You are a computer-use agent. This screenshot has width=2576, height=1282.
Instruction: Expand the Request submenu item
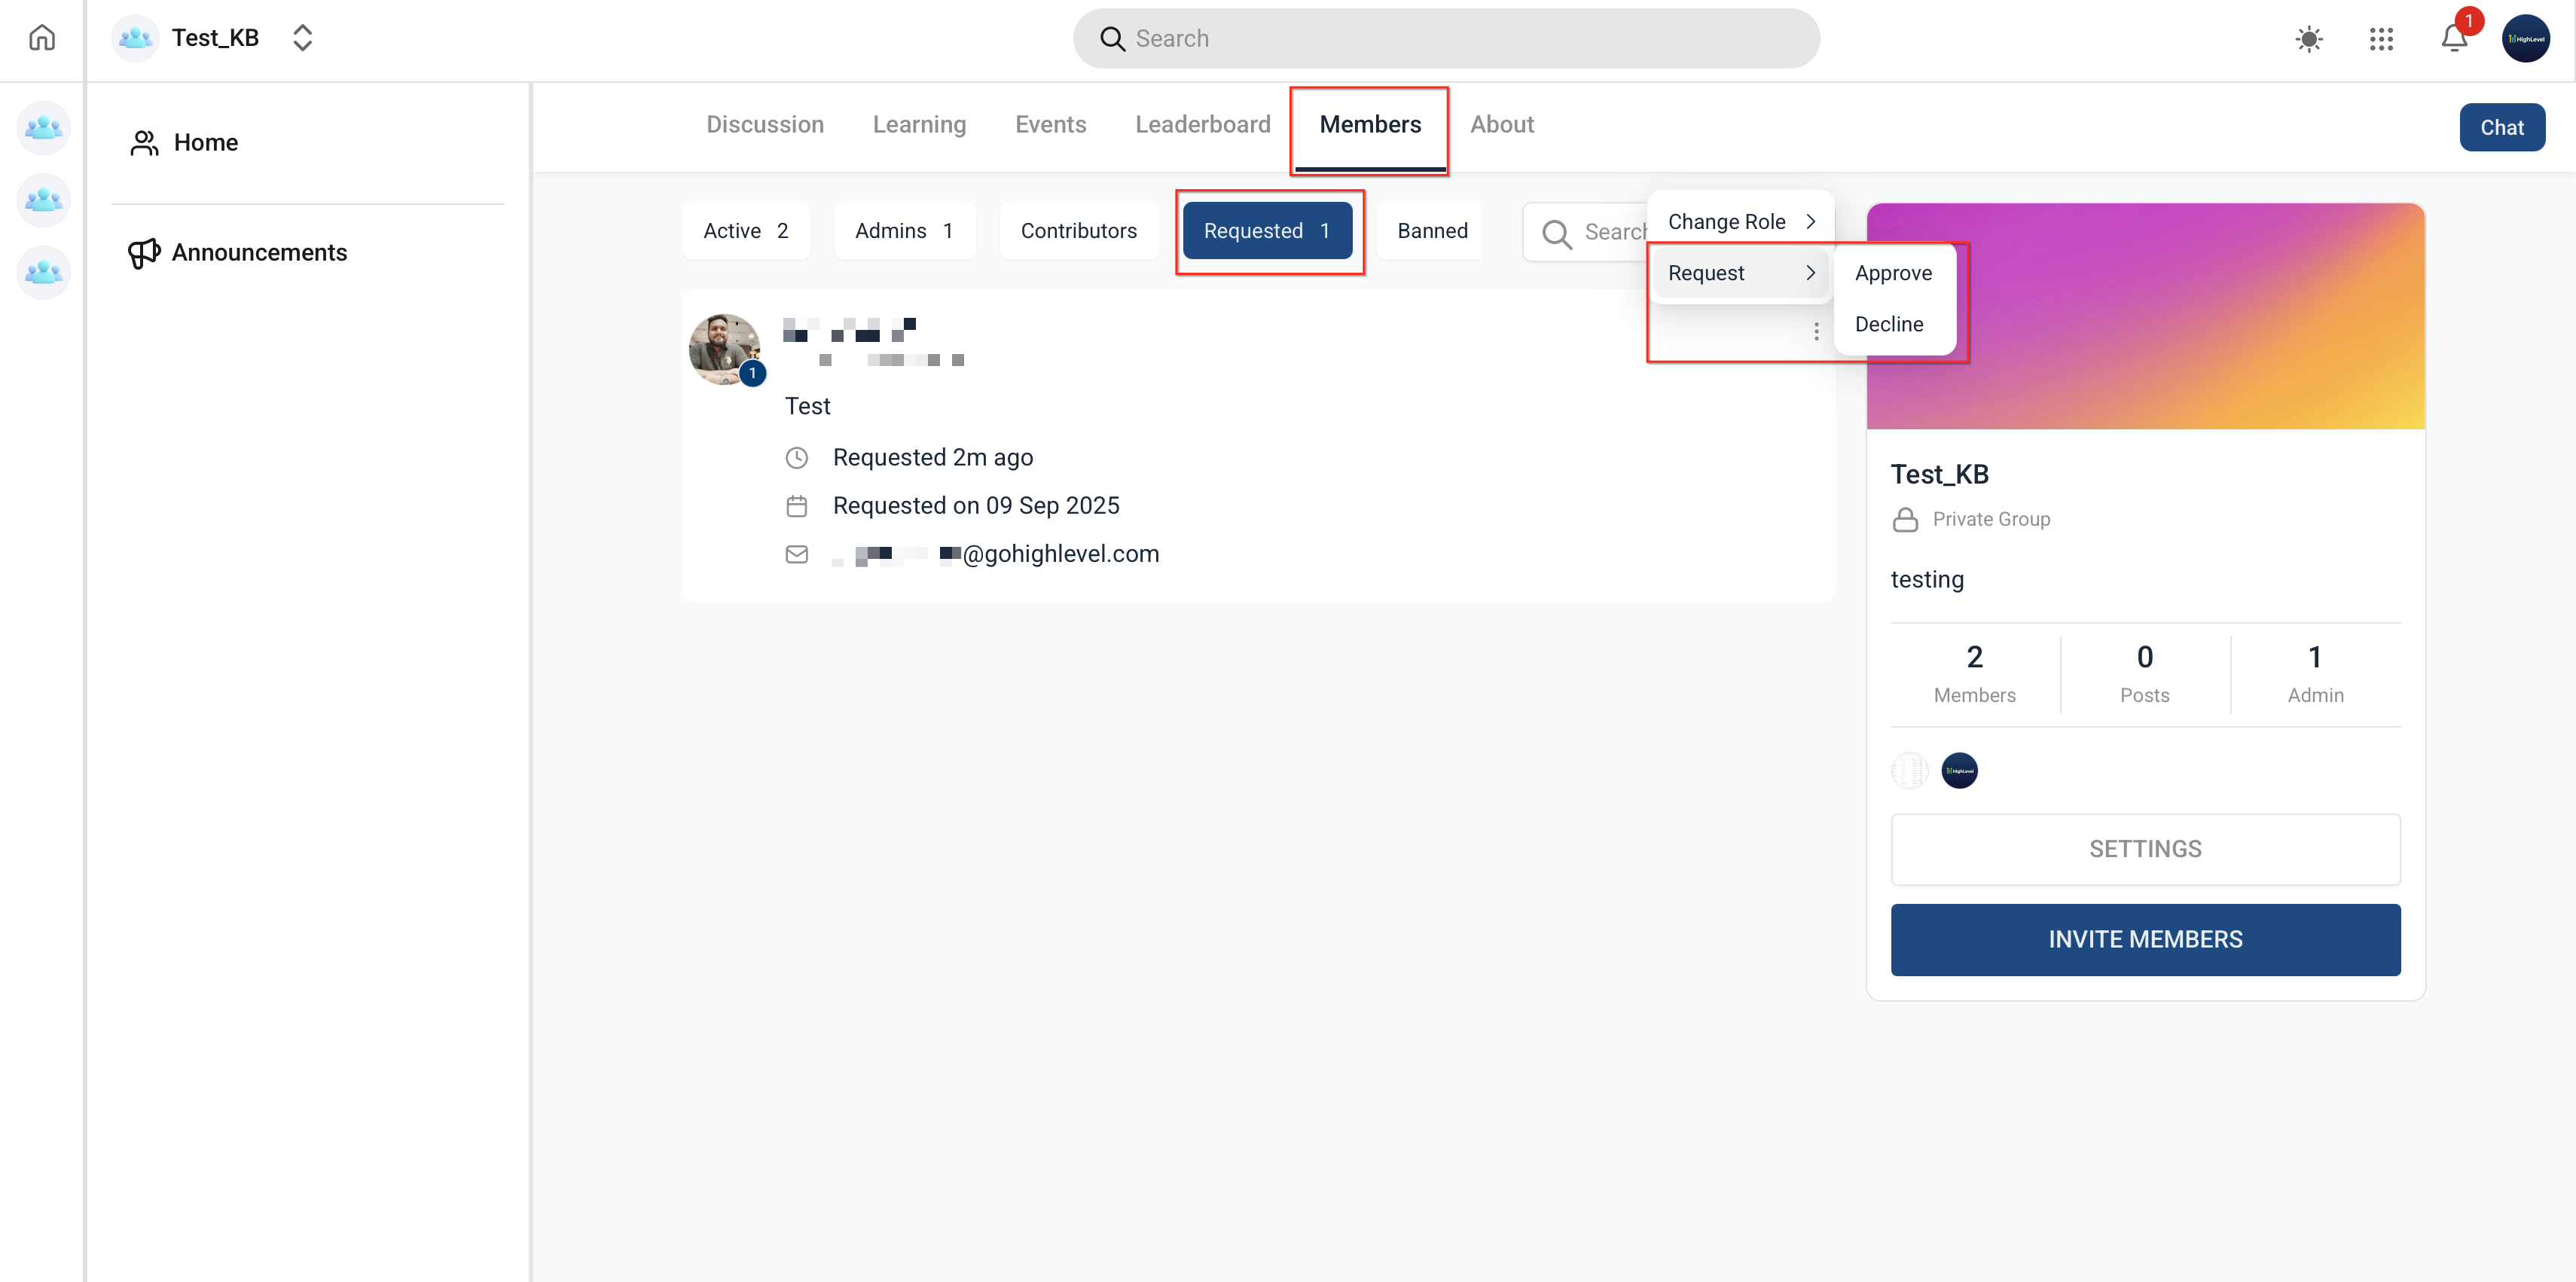point(1740,273)
